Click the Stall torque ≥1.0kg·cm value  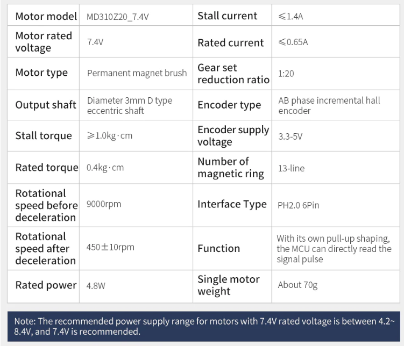(x=110, y=135)
